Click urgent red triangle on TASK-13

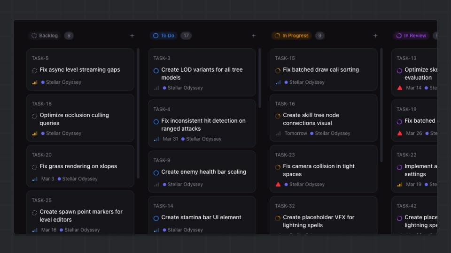coord(400,88)
